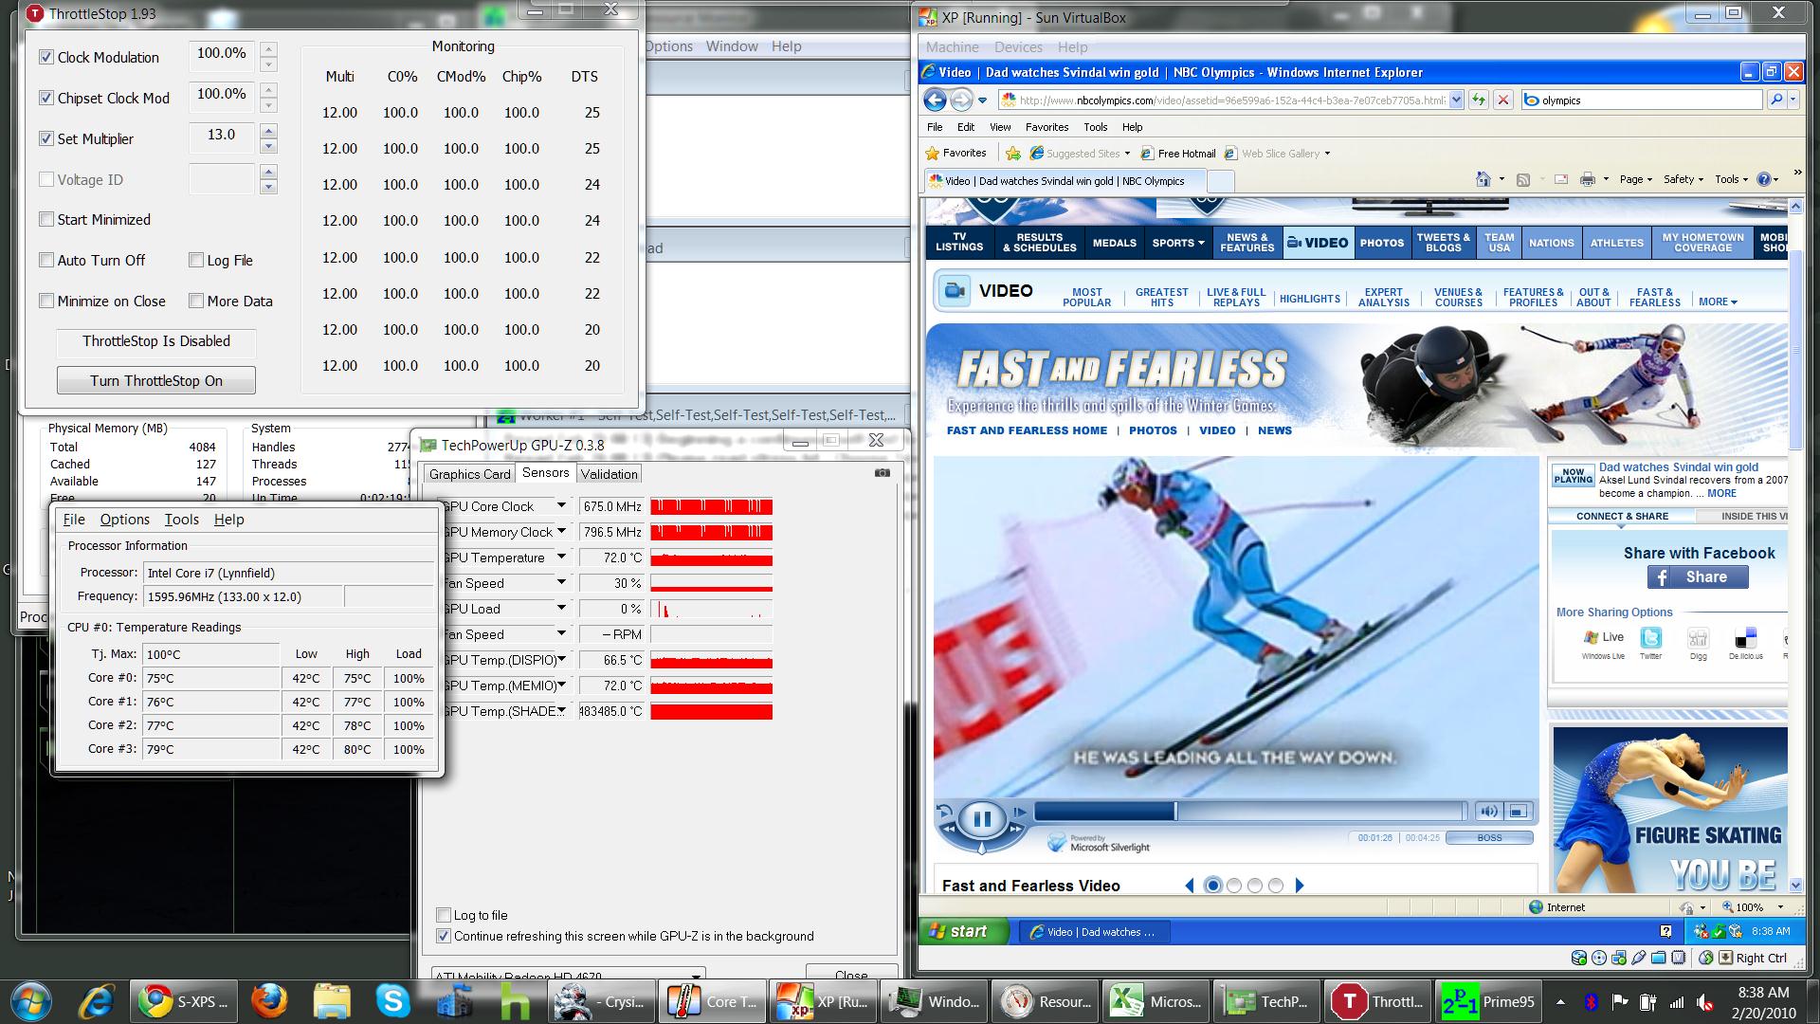Open Firefox from the taskbar
1820x1024 pixels.
269,1001
